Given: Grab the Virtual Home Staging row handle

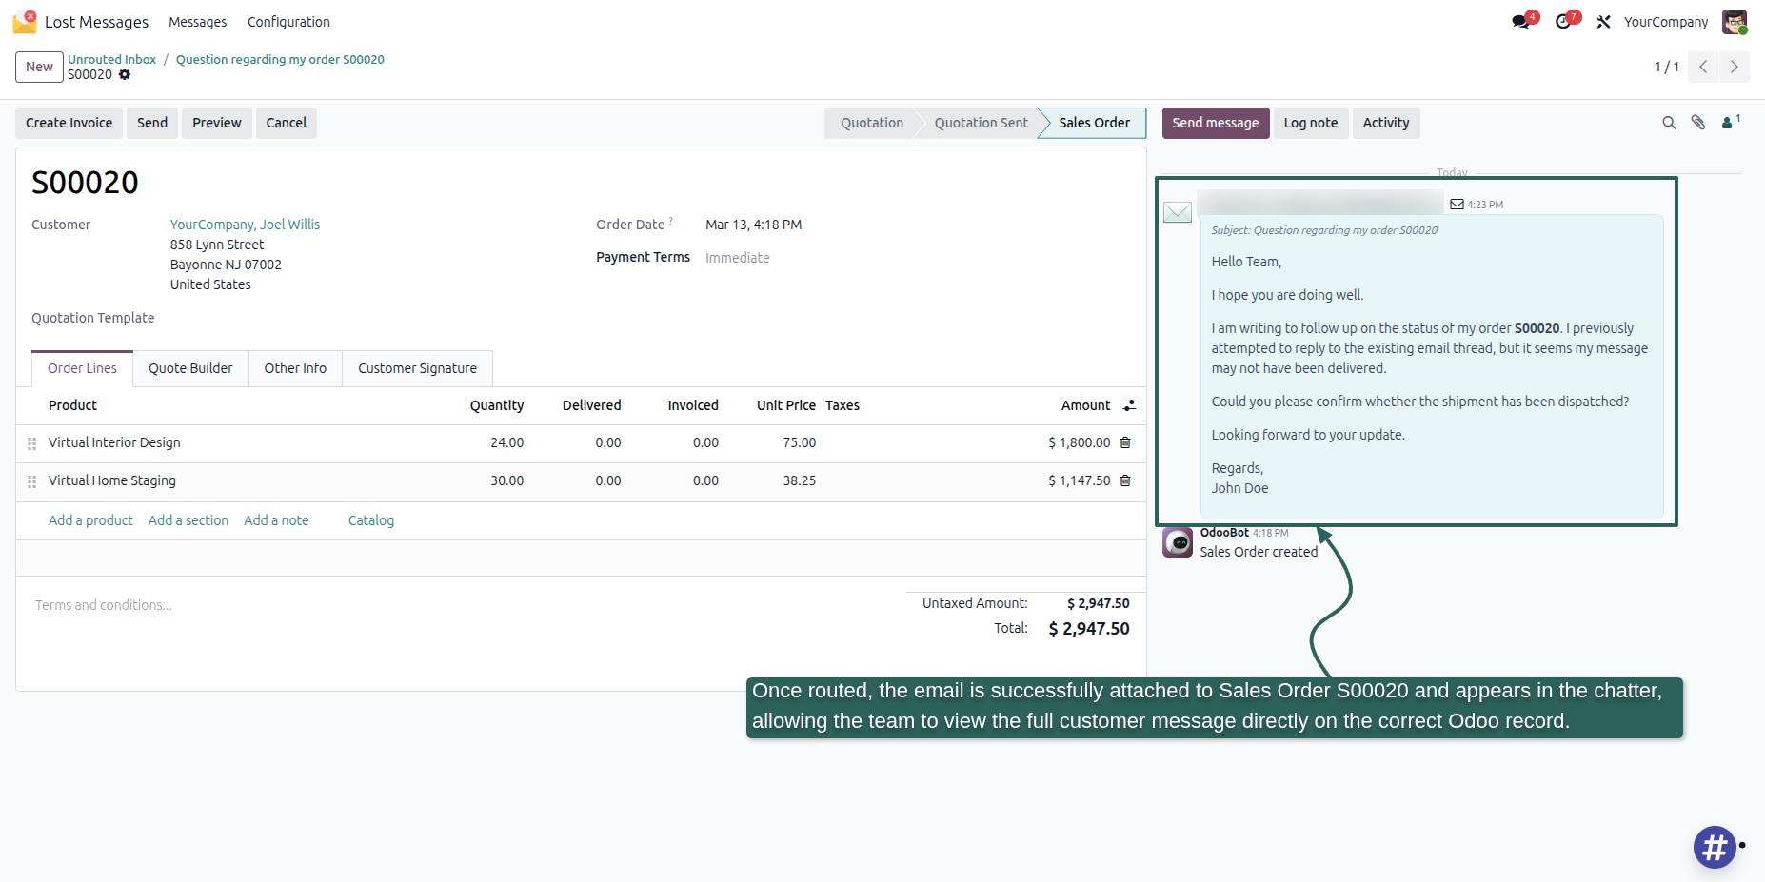Looking at the screenshot, I should tap(31, 481).
